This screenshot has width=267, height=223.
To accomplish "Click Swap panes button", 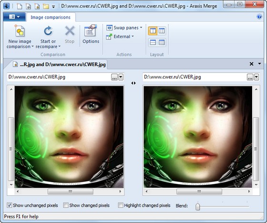I will 122,28.
